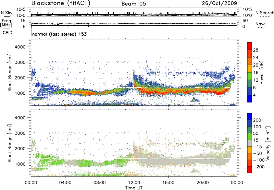The width and height of the screenshot is (274, 190).
Task: Click 'Slant Range [km]' label of velocity panel
Action: [x=10, y=143]
